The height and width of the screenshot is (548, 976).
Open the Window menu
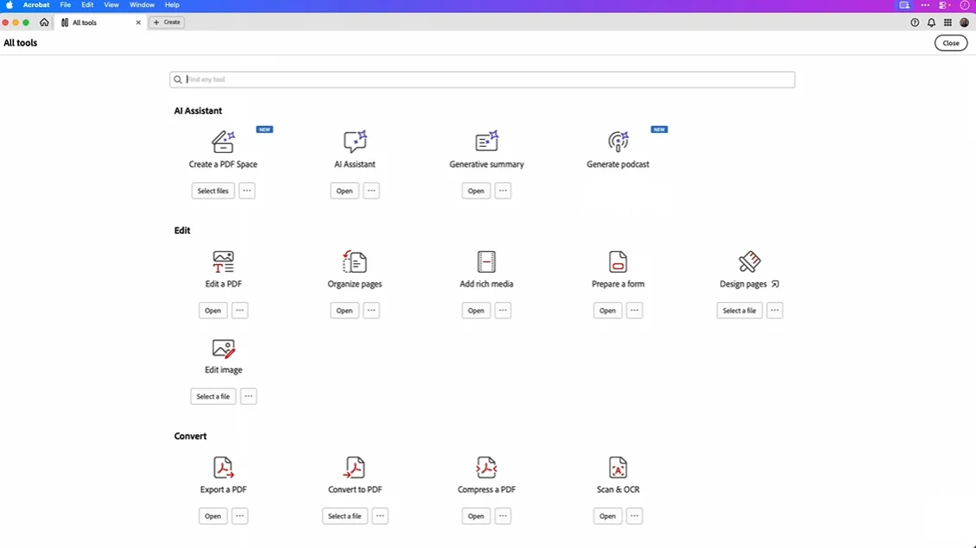click(x=142, y=5)
